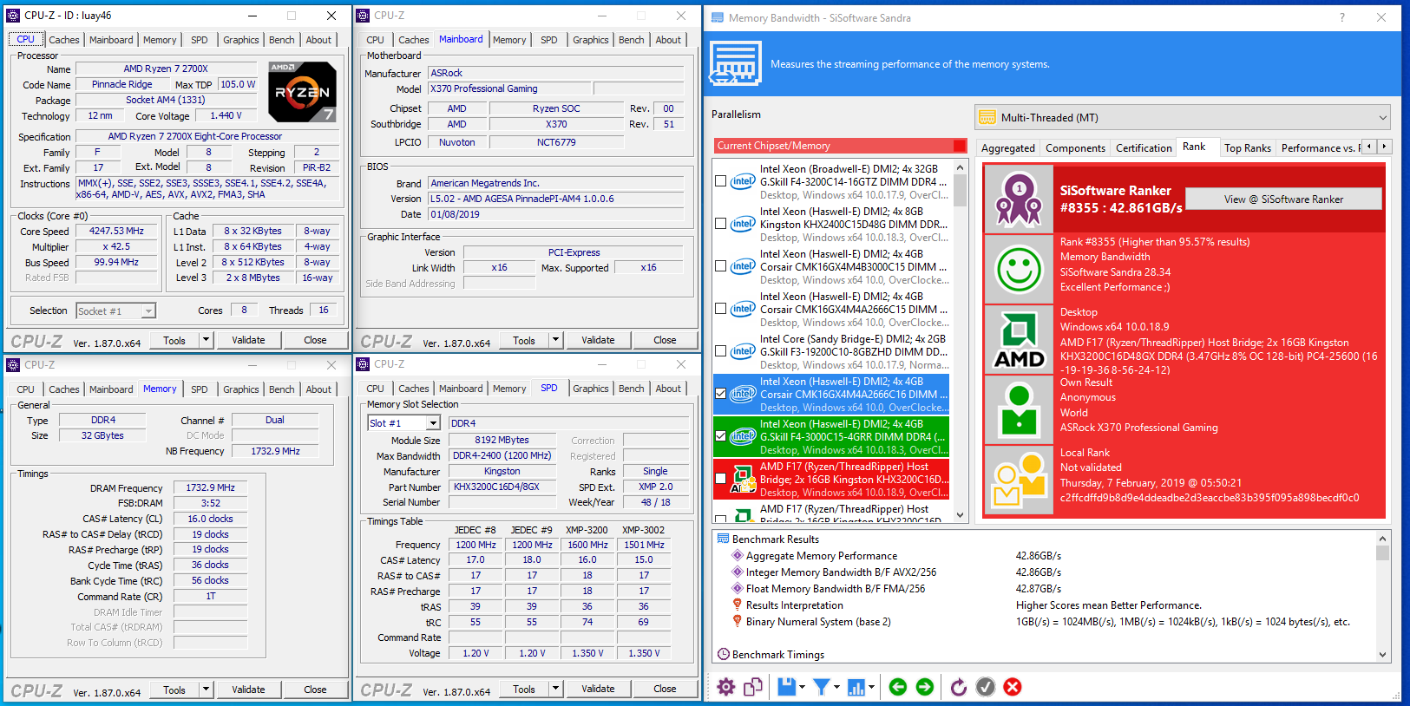Open the Certification tab in Sandra

1144,148
